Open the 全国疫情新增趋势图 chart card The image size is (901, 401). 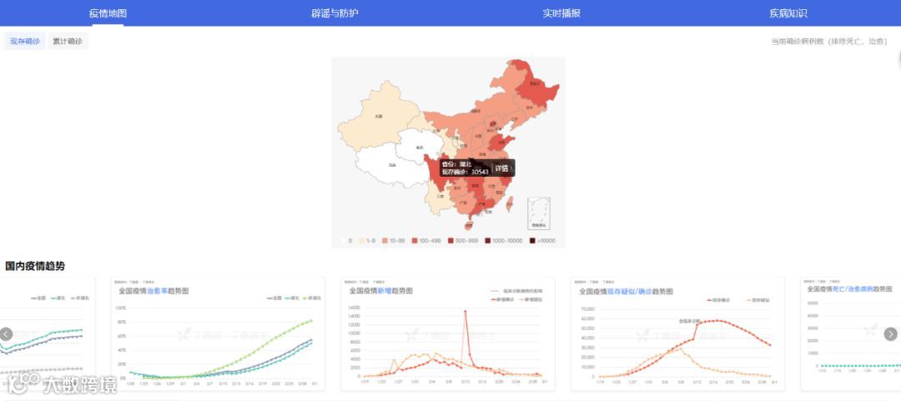click(x=448, y=334)
